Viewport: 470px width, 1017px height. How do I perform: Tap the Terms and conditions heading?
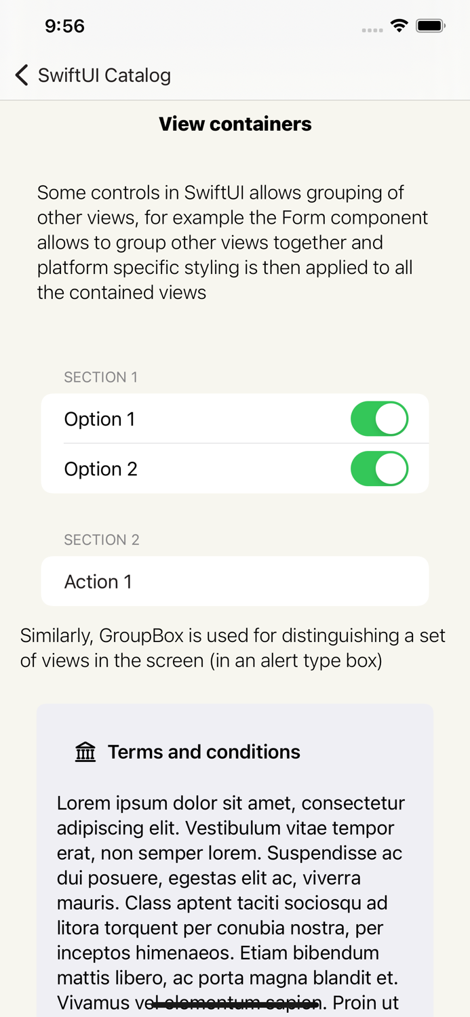click(203, 751)
